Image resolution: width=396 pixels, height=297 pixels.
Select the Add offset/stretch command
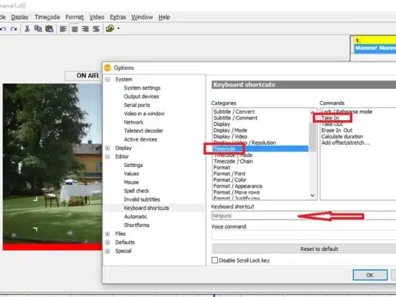[345, 143]
